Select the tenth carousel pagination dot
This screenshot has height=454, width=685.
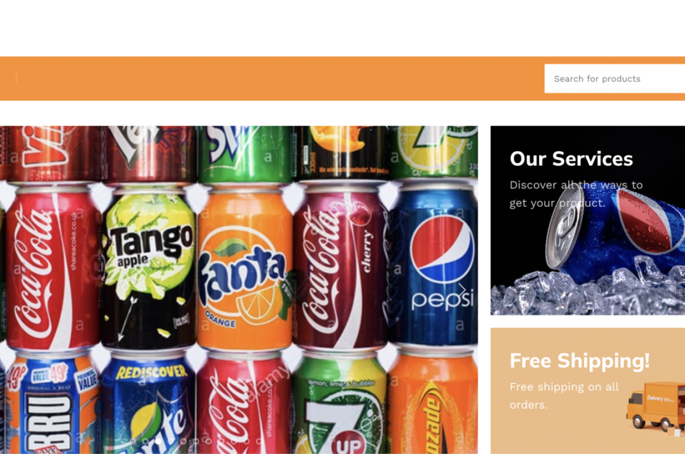(247, 441)
